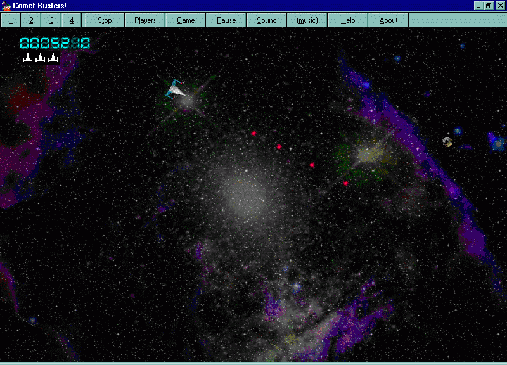This screenshot has width=507, height=365.
Task: Toggle player 1 with the 1 button
Action: tap(10, 20)
